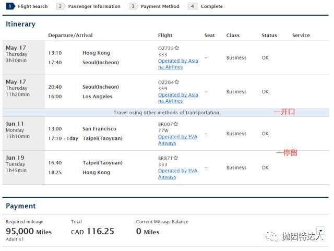
Task: Go to the Flight Search step
Action: pyautogui.click(x=32, y=6)
